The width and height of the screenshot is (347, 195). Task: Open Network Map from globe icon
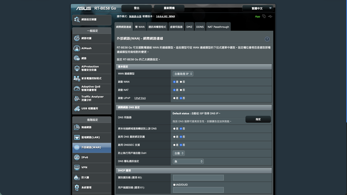77,38
